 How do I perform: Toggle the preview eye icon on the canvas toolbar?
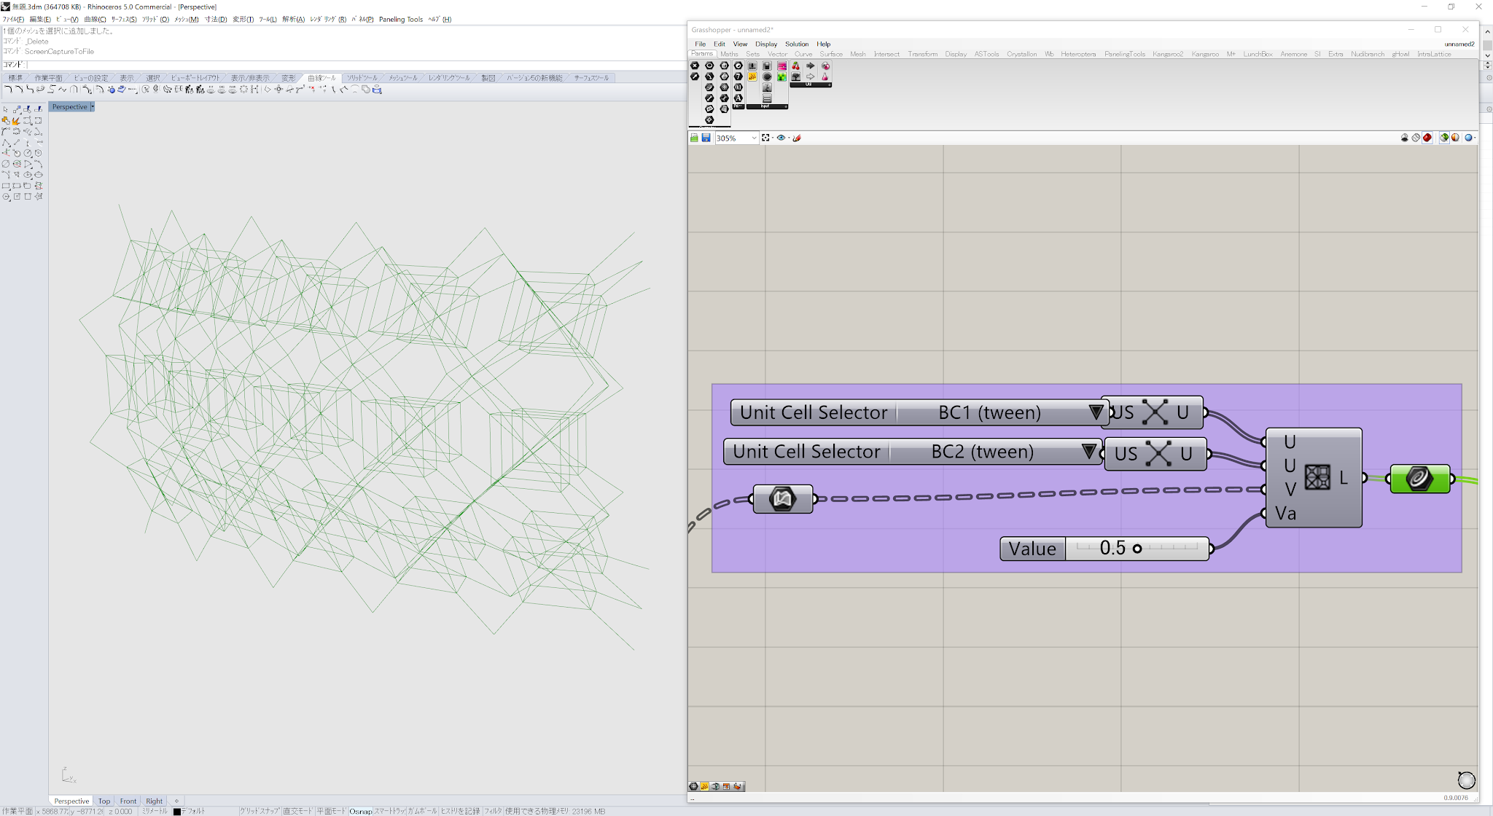pos(782,138)
